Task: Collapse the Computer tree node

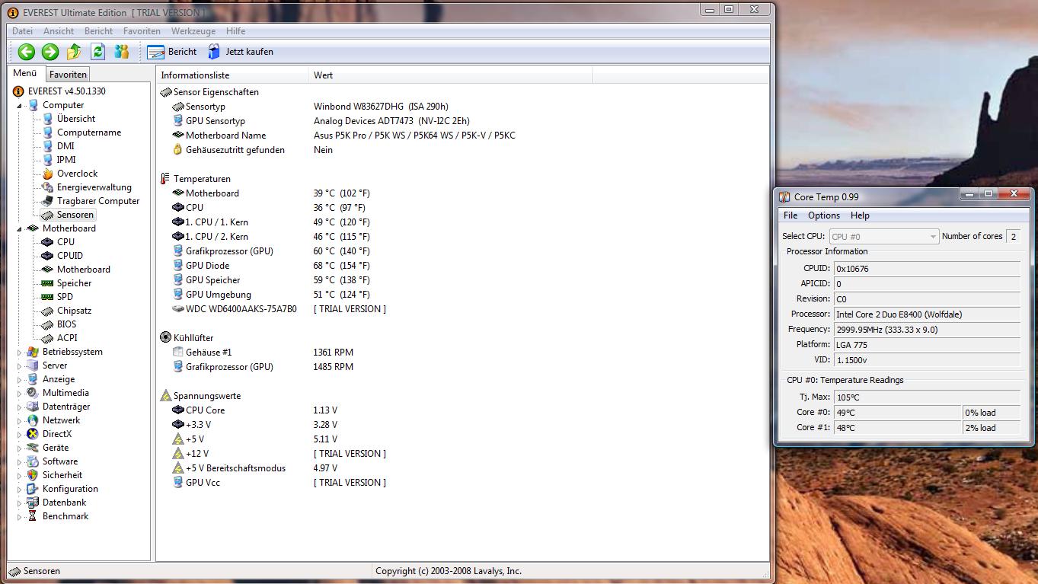Action: (x=20, y=106)
